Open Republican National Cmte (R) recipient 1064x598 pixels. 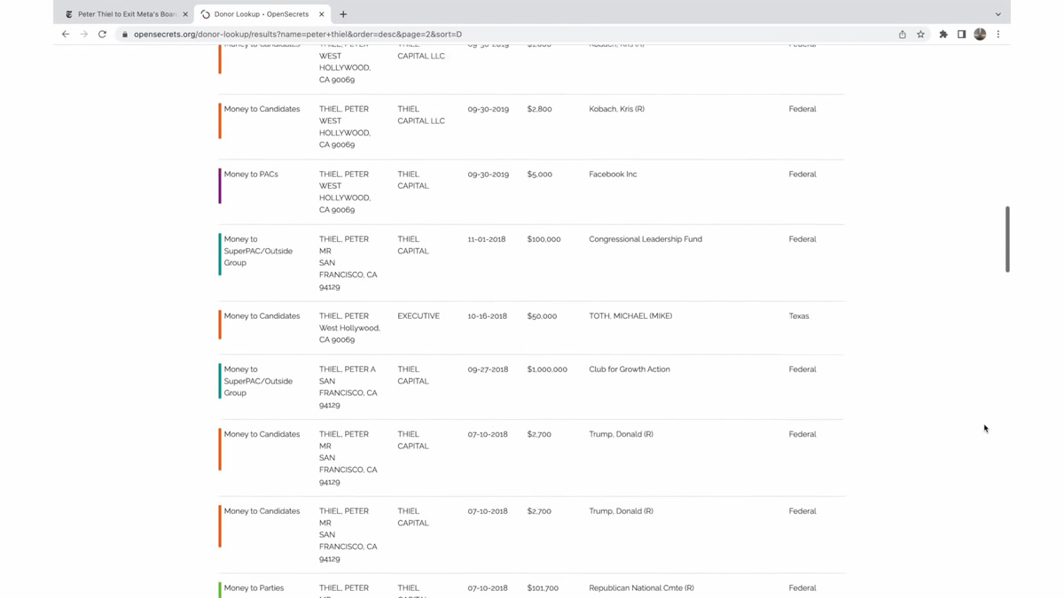(641, 588)
